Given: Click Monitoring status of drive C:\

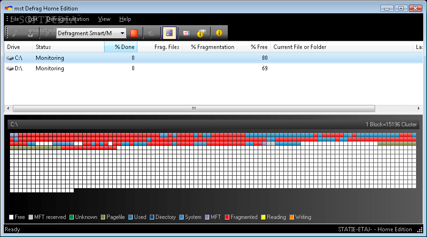Looking at the screenshot, I should pos(50,57).
